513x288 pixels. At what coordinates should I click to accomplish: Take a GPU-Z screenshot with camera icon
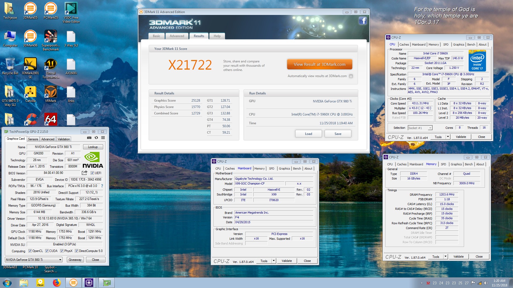[x=89, y=138]
